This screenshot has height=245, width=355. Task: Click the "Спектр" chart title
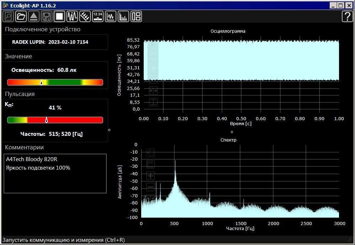pos(228,140)
